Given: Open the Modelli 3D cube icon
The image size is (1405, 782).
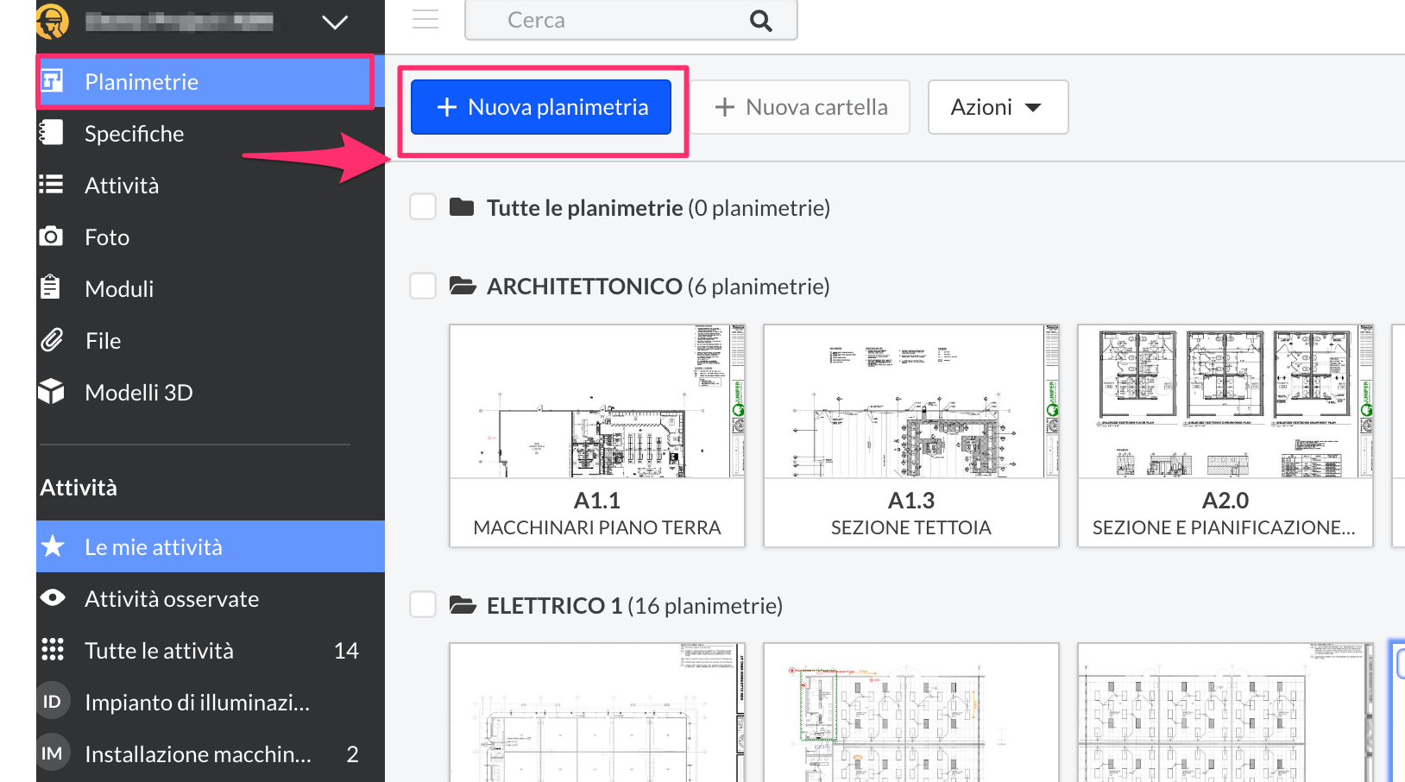Looking at the screenshot, I should point(52,392).
